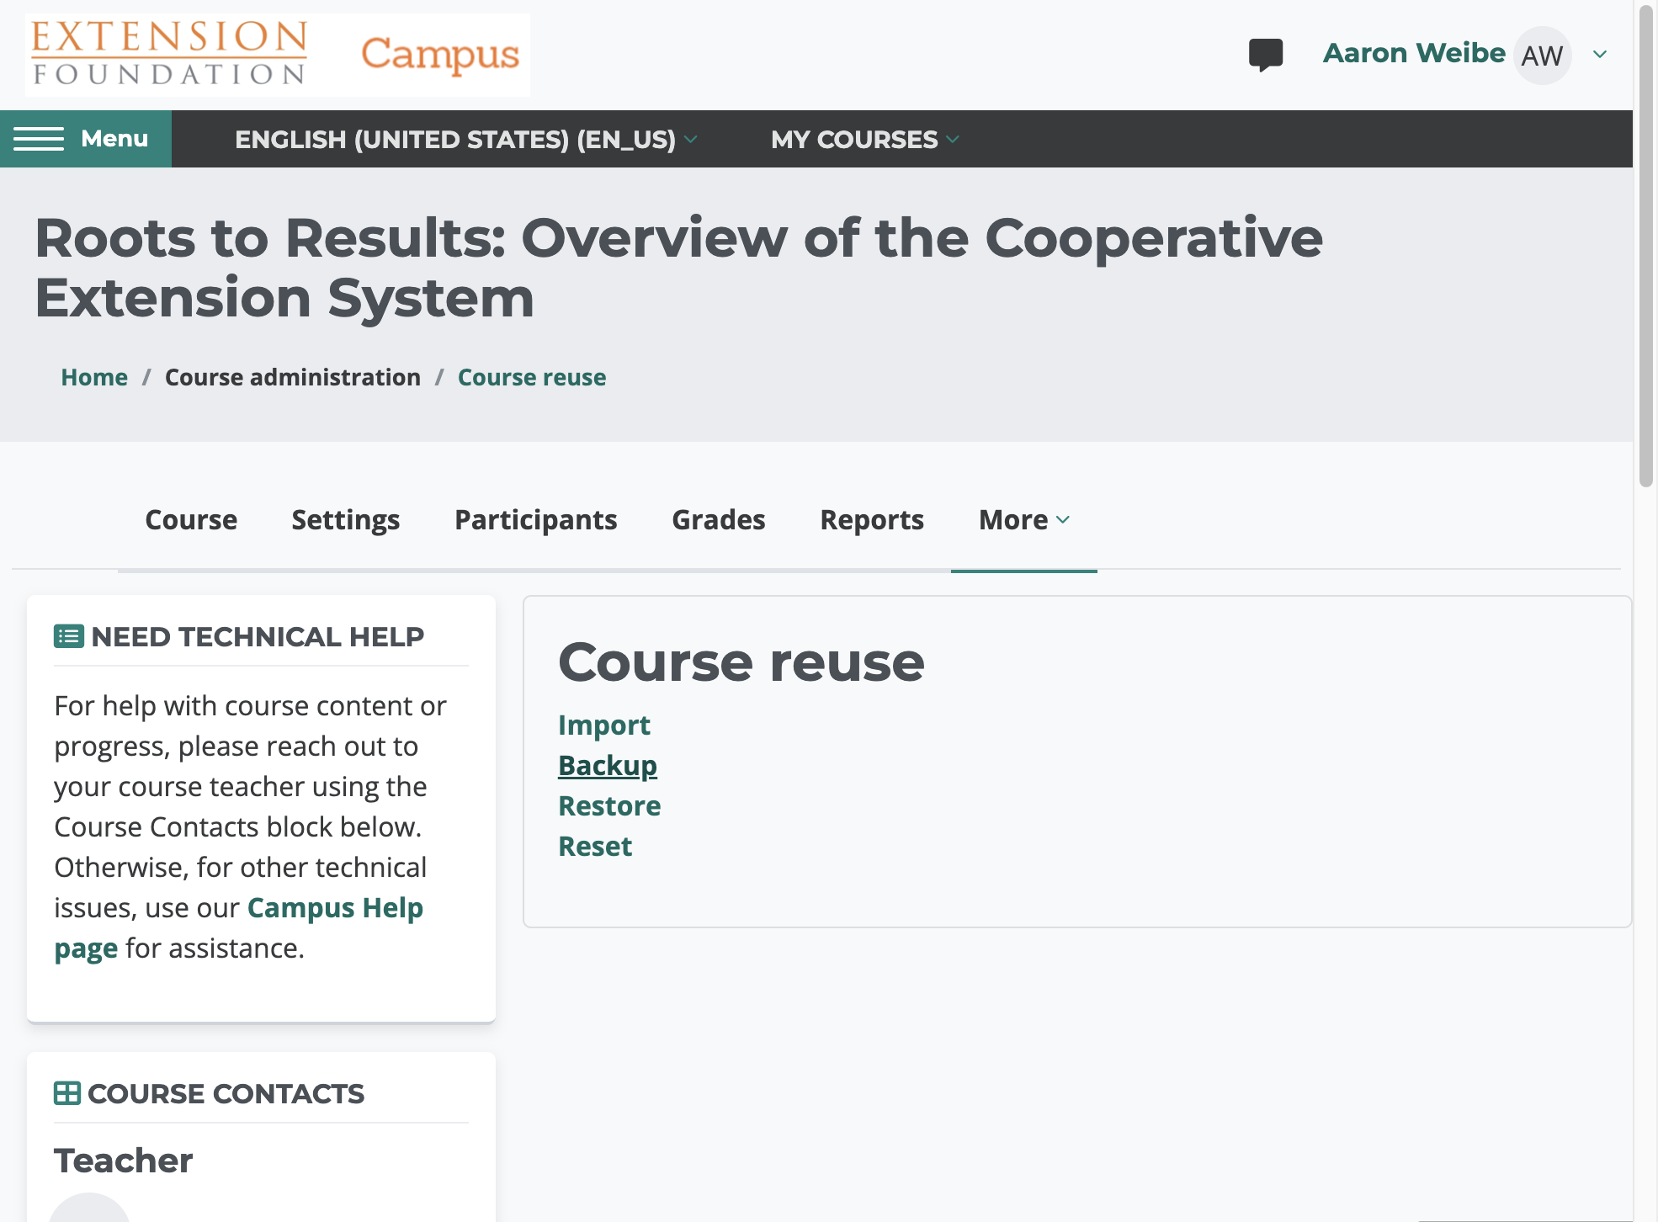Click the Reset link
This screenshot has width=1658, height=1222.
(595, 847)
